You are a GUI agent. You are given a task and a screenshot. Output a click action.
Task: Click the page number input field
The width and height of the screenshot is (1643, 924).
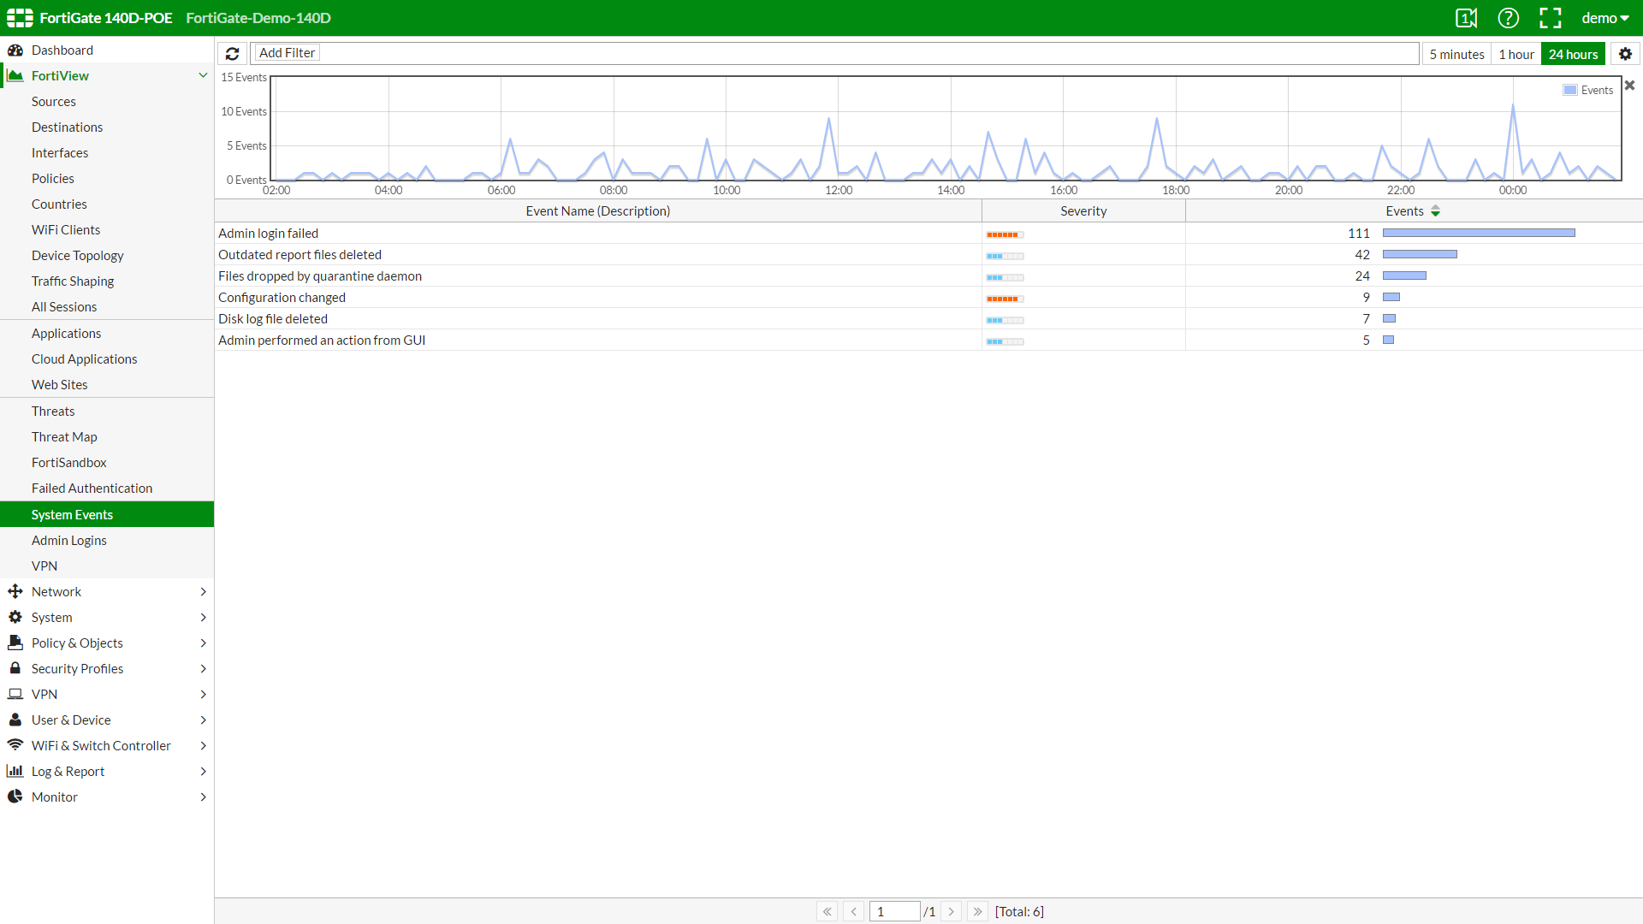tap(894, 911)
